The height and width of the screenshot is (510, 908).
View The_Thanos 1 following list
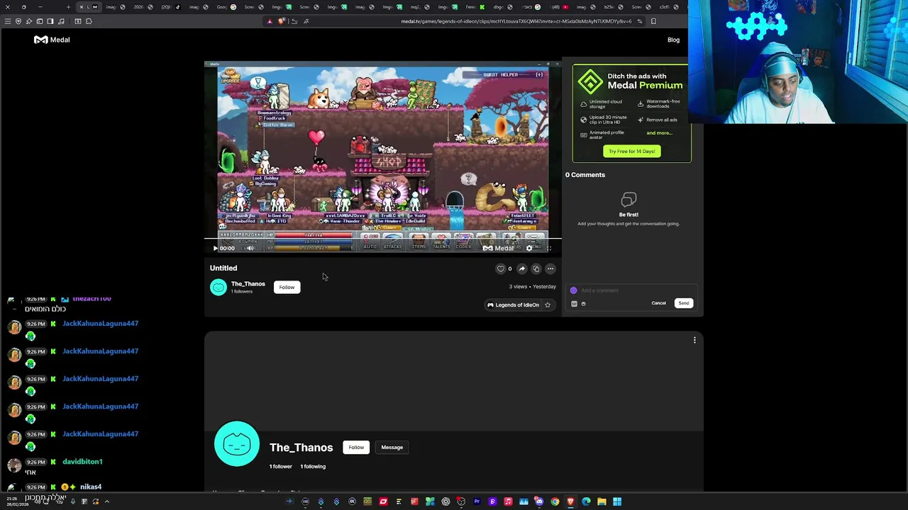313,466
